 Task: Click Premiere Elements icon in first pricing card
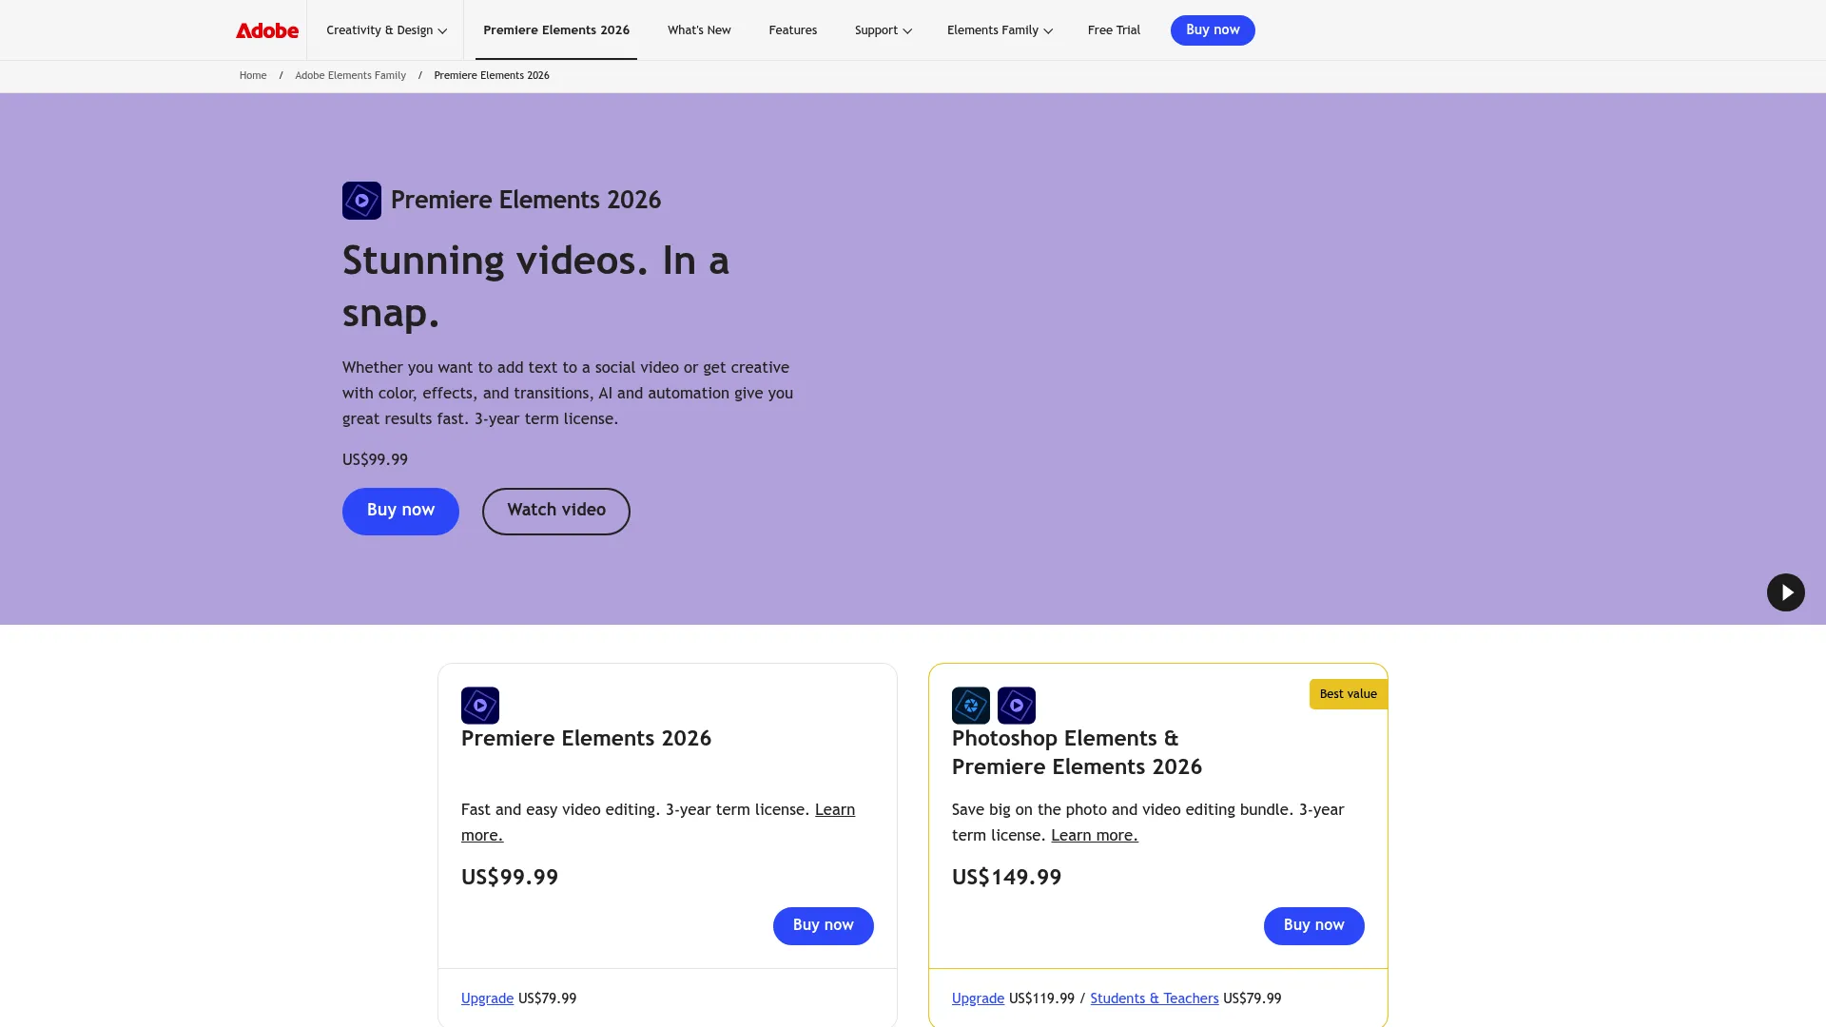pyautogui.click(x=480, y=706)
